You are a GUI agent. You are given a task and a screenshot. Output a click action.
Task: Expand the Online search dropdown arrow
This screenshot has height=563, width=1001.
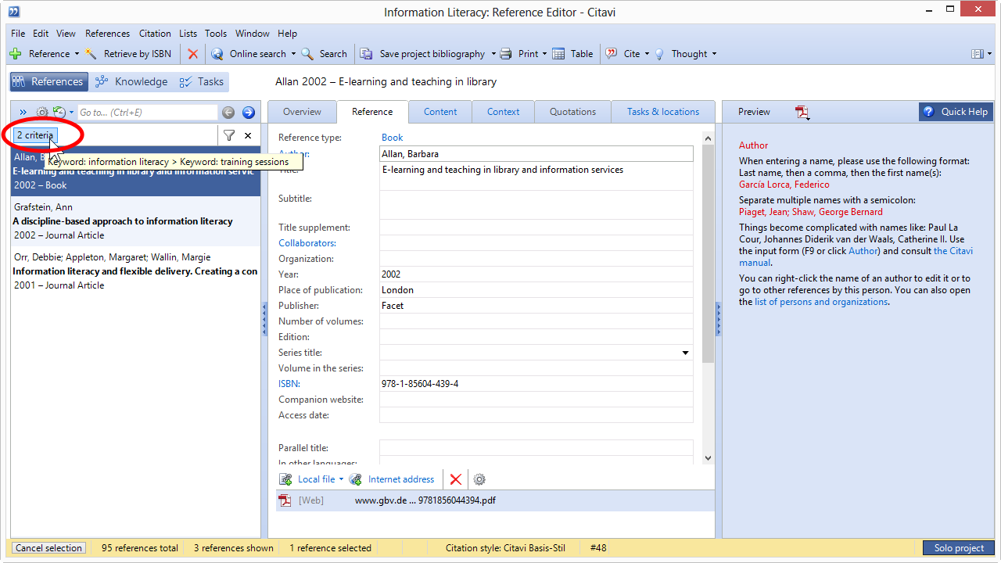pos(293,54)
